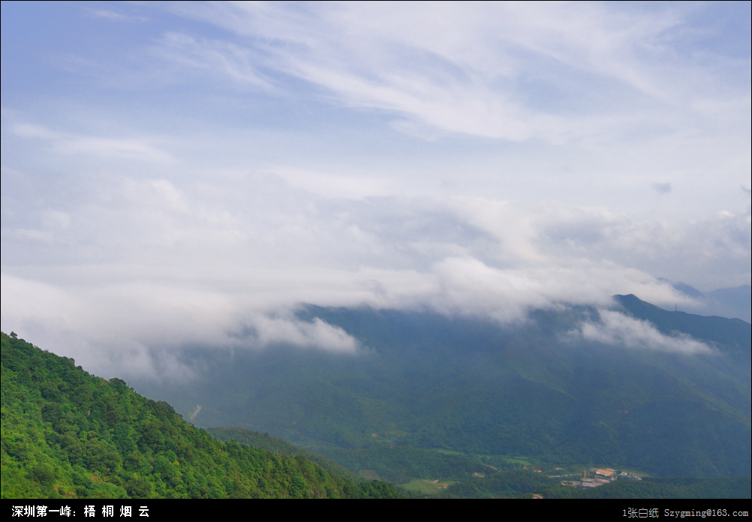Viewport: 752px width, 522px height.
Task: Click the small dark cloud in the right sky
Action: pos(661,187)
